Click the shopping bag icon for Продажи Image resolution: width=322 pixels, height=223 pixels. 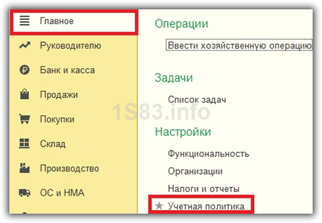click(x=25, y=94)
